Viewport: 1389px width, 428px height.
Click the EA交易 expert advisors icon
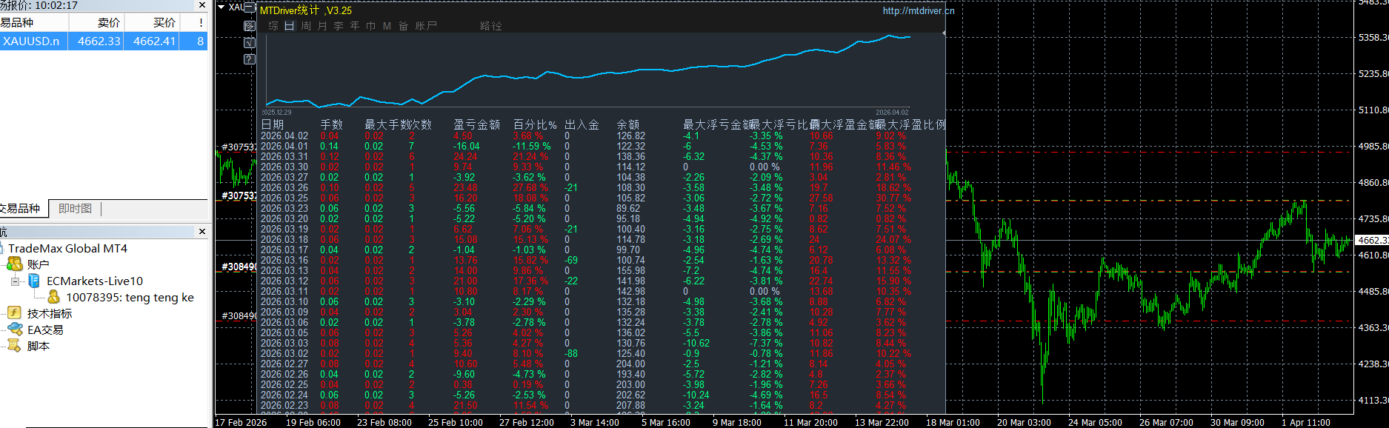point(15,330)
